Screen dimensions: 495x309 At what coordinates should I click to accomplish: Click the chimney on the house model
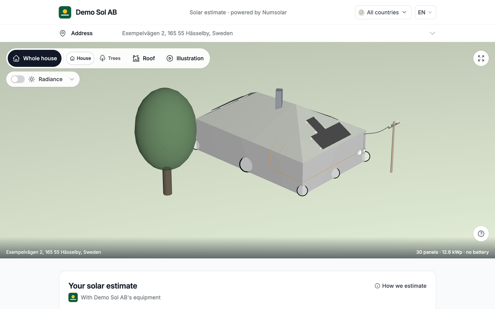pos(279,98)
